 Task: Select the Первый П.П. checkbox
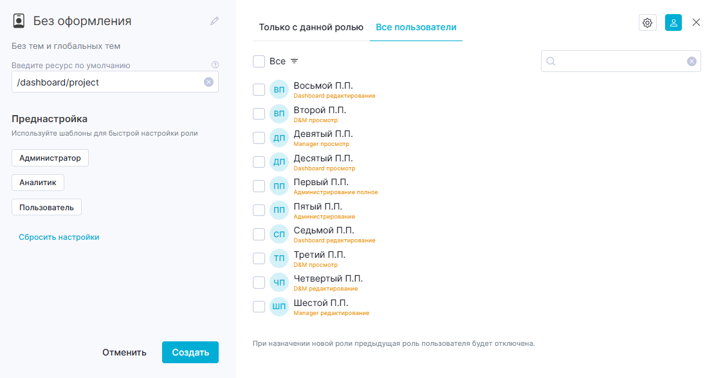(259, 186)
